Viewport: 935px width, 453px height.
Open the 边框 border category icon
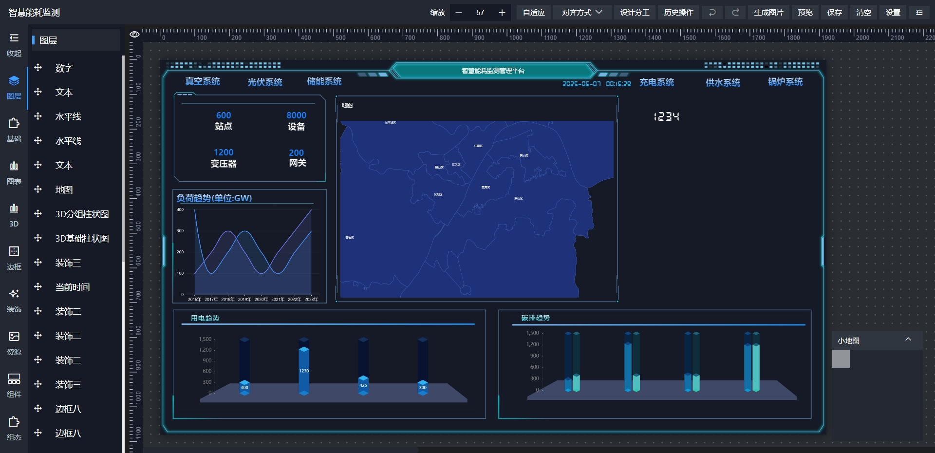(14, 251)
